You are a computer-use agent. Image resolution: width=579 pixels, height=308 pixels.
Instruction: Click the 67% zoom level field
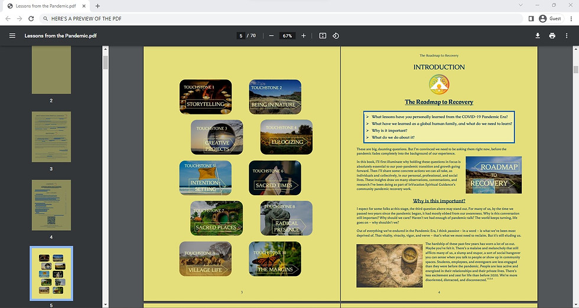pyautogui.click(x=287, y=36)
